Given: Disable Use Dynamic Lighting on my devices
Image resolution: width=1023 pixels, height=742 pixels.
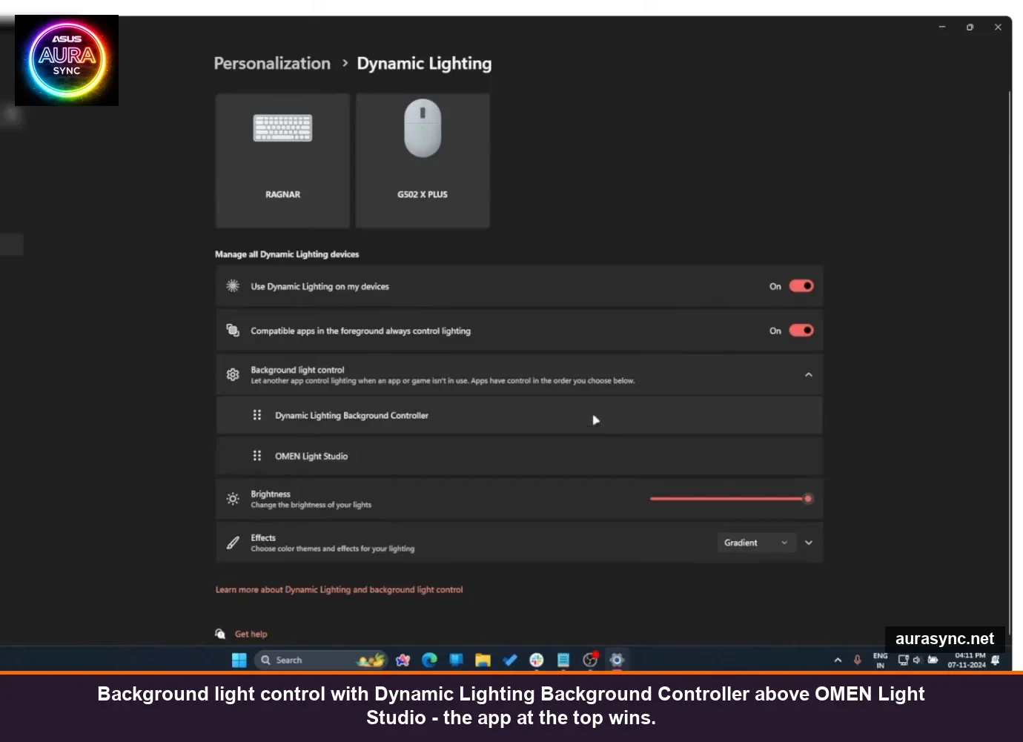Looking at the screenshot, I should 801,286.
